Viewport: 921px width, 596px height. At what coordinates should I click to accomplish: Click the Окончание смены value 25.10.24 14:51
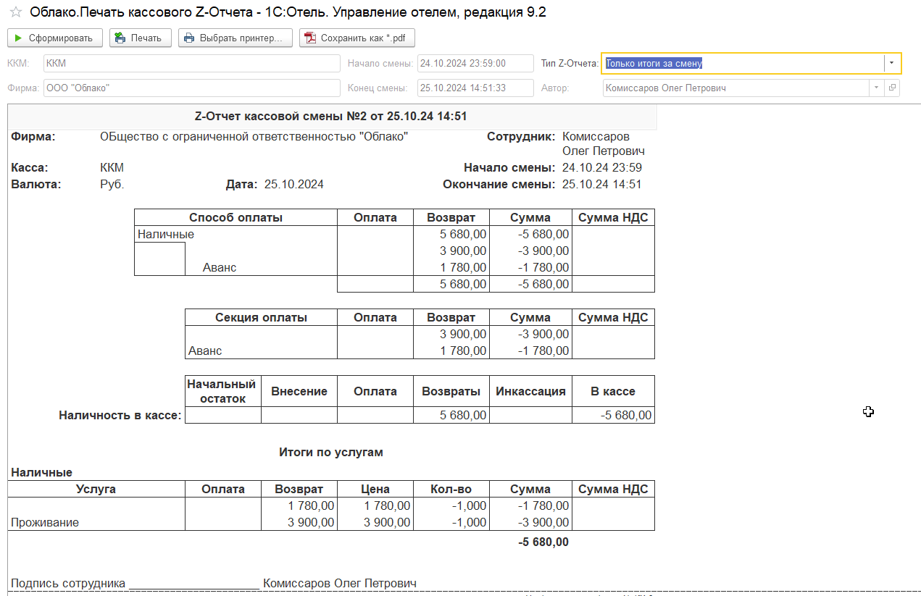pos(602,184)
